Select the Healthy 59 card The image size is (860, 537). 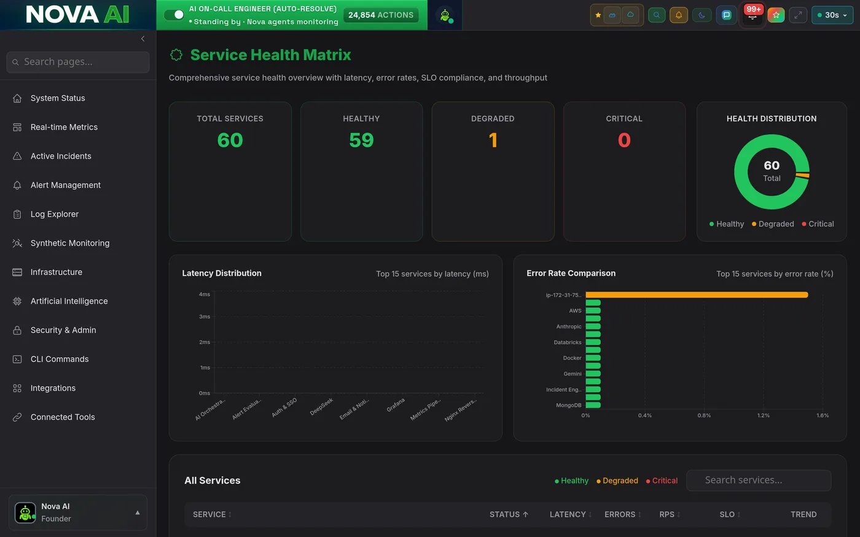(361, 171)
